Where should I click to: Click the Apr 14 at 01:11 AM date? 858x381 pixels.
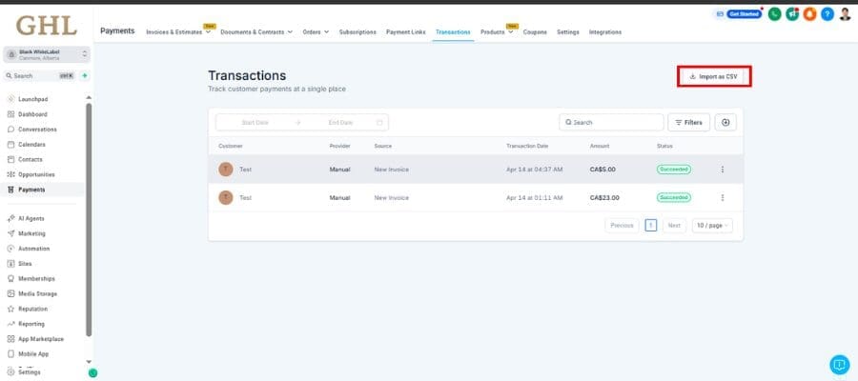tap(534, 197)
